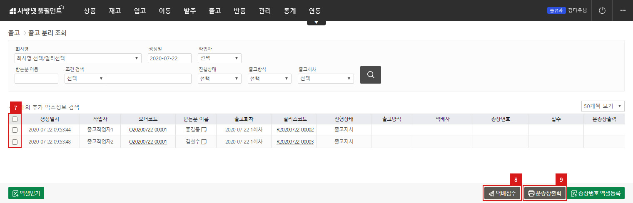
Task: Click the 생성일시 column header
Action: point(50,119)
